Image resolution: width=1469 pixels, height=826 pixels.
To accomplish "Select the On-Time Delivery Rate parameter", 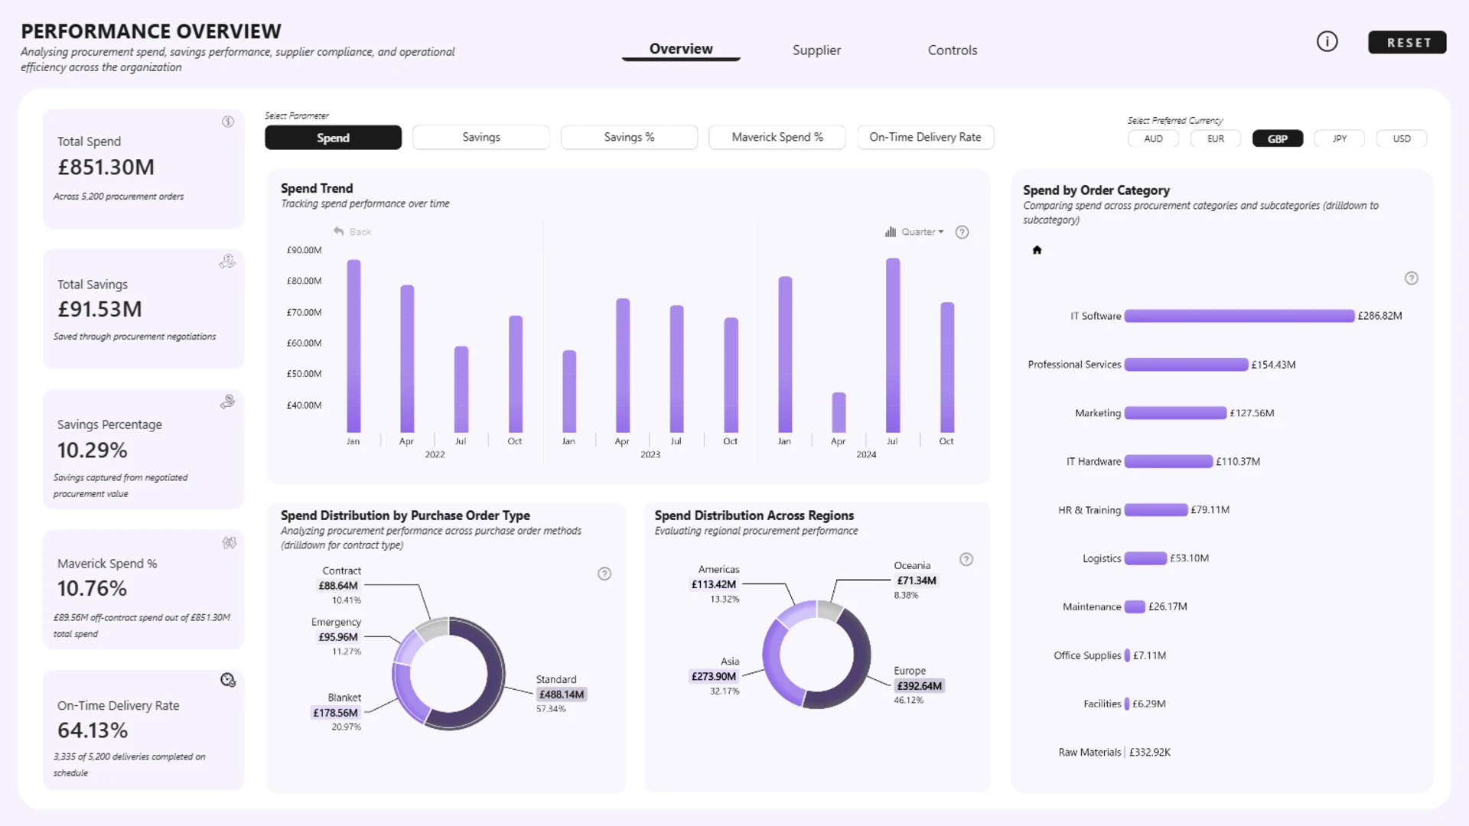I will 925,138.
